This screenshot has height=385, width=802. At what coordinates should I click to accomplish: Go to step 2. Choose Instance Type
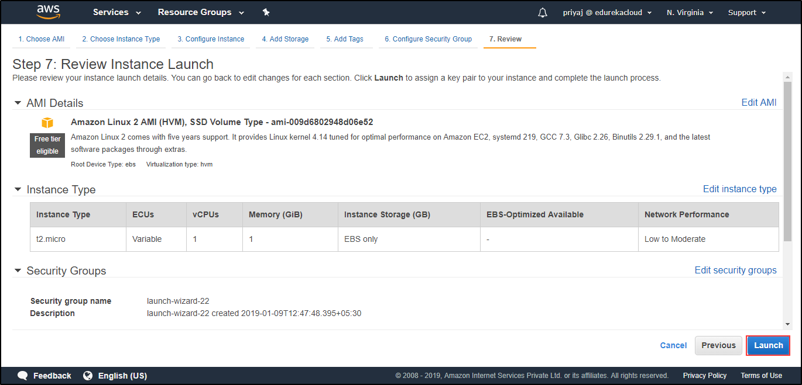121,39
